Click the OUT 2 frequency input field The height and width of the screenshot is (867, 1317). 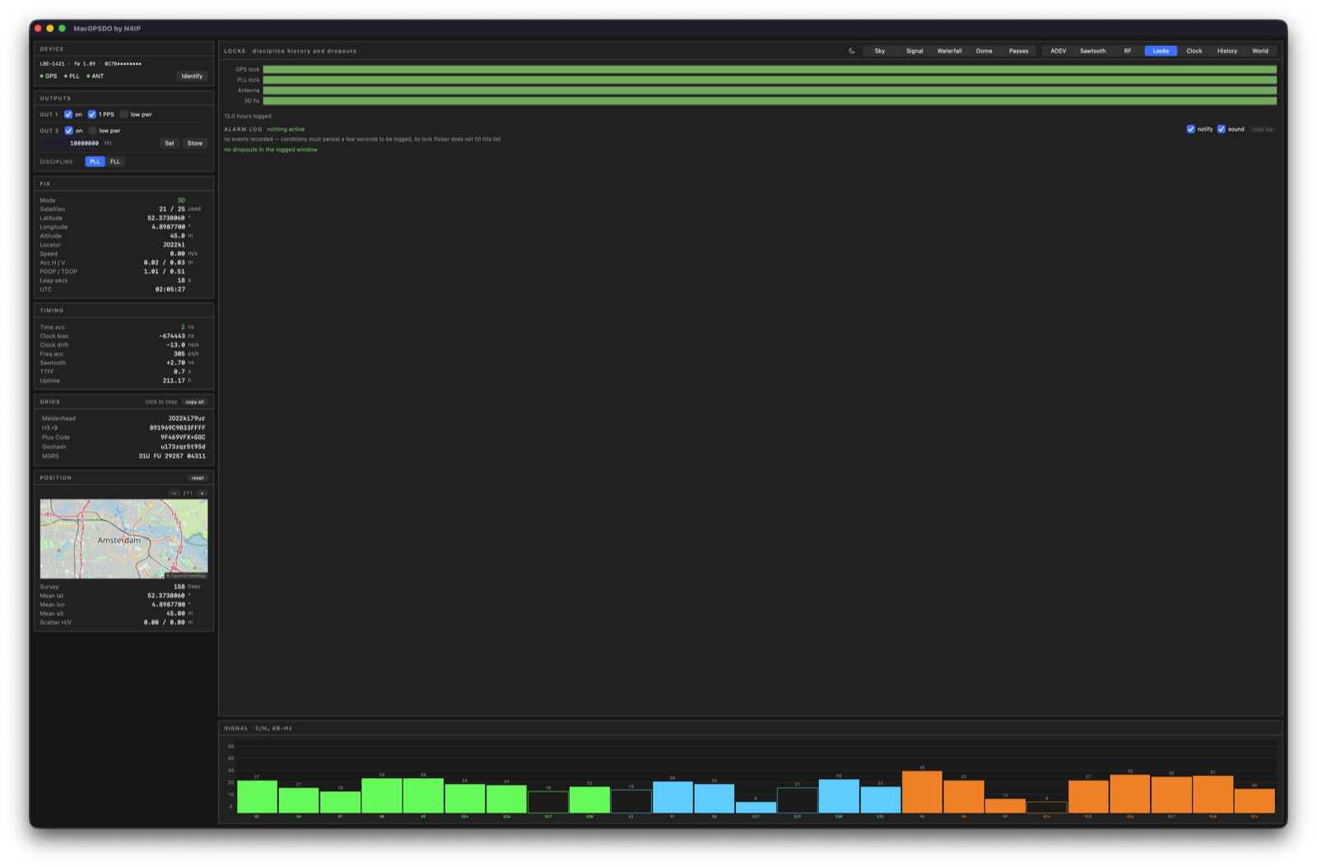tap(71, 143)
